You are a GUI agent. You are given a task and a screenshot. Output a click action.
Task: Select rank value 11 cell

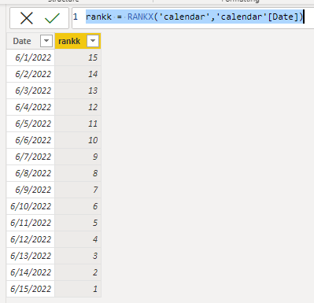(78, 124)
